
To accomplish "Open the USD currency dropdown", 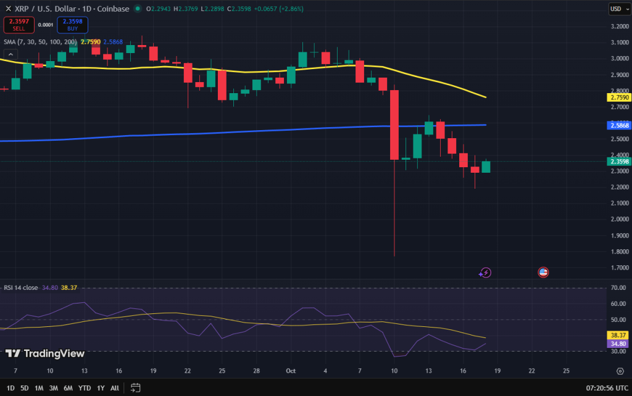I will point(618,9).
